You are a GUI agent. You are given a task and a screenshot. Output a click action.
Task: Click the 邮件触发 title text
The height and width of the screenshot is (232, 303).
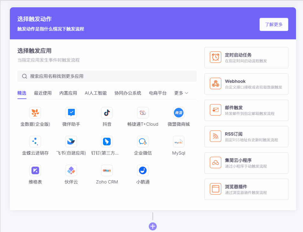234,108
